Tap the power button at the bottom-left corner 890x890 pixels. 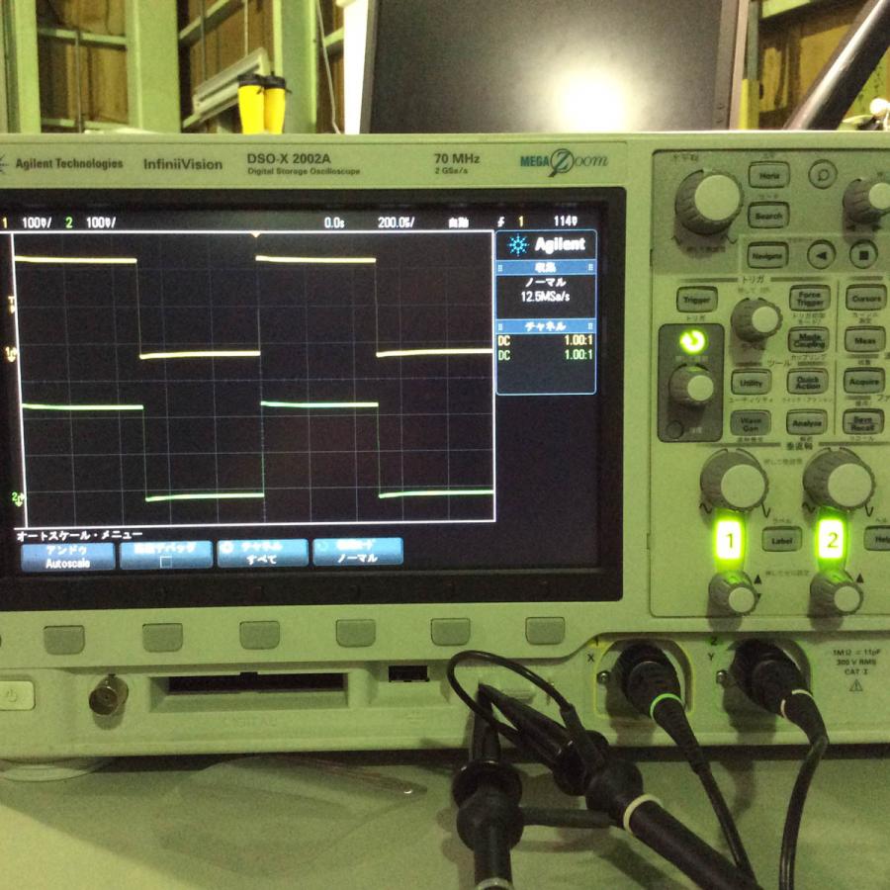click(x=15, y=695)
